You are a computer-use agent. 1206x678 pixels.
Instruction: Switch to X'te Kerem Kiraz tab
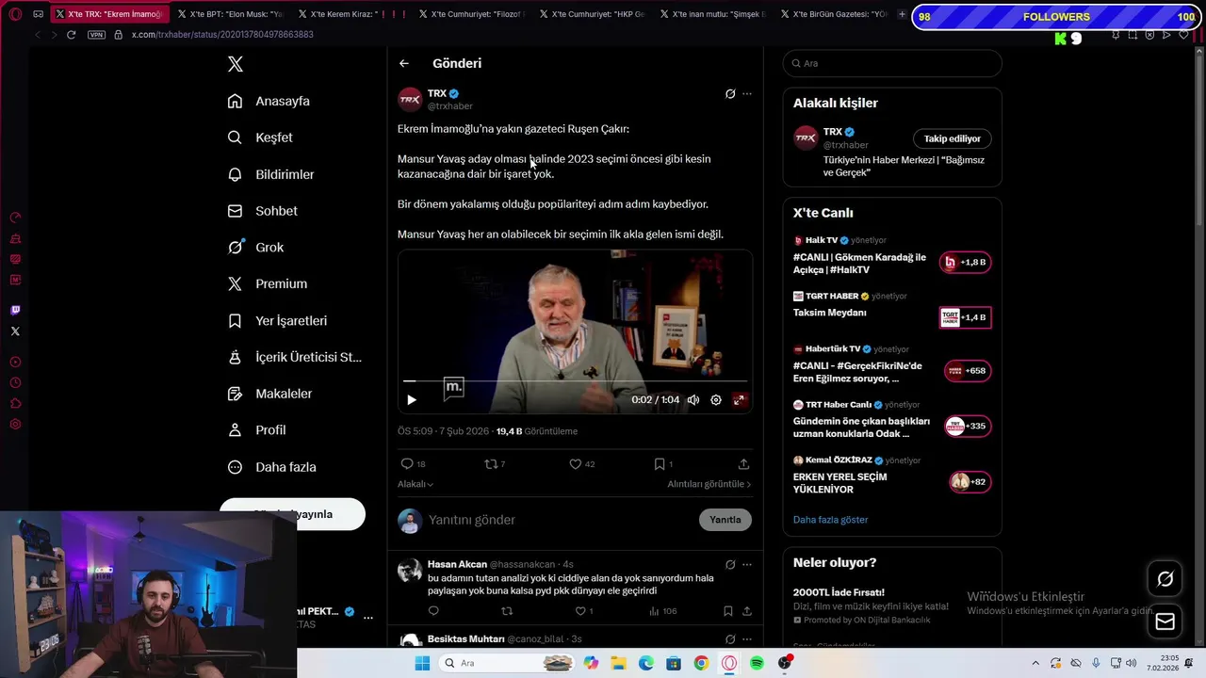(x=351, y=14)
